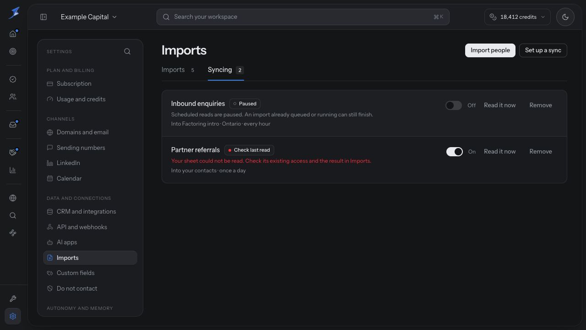Open the handshake icon in left rail
The image size is (586, 330).
pos(13,153)
